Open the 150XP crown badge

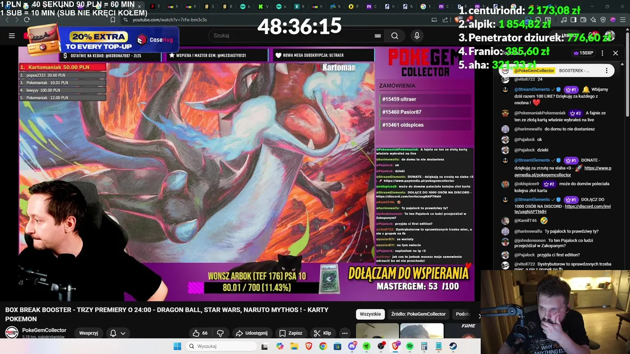point(583,53)
